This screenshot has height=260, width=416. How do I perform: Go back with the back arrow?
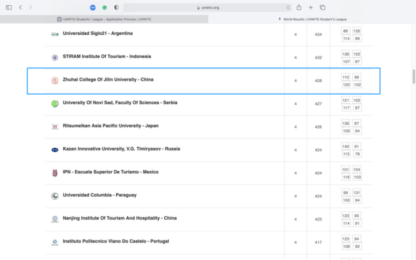point(20,8)
